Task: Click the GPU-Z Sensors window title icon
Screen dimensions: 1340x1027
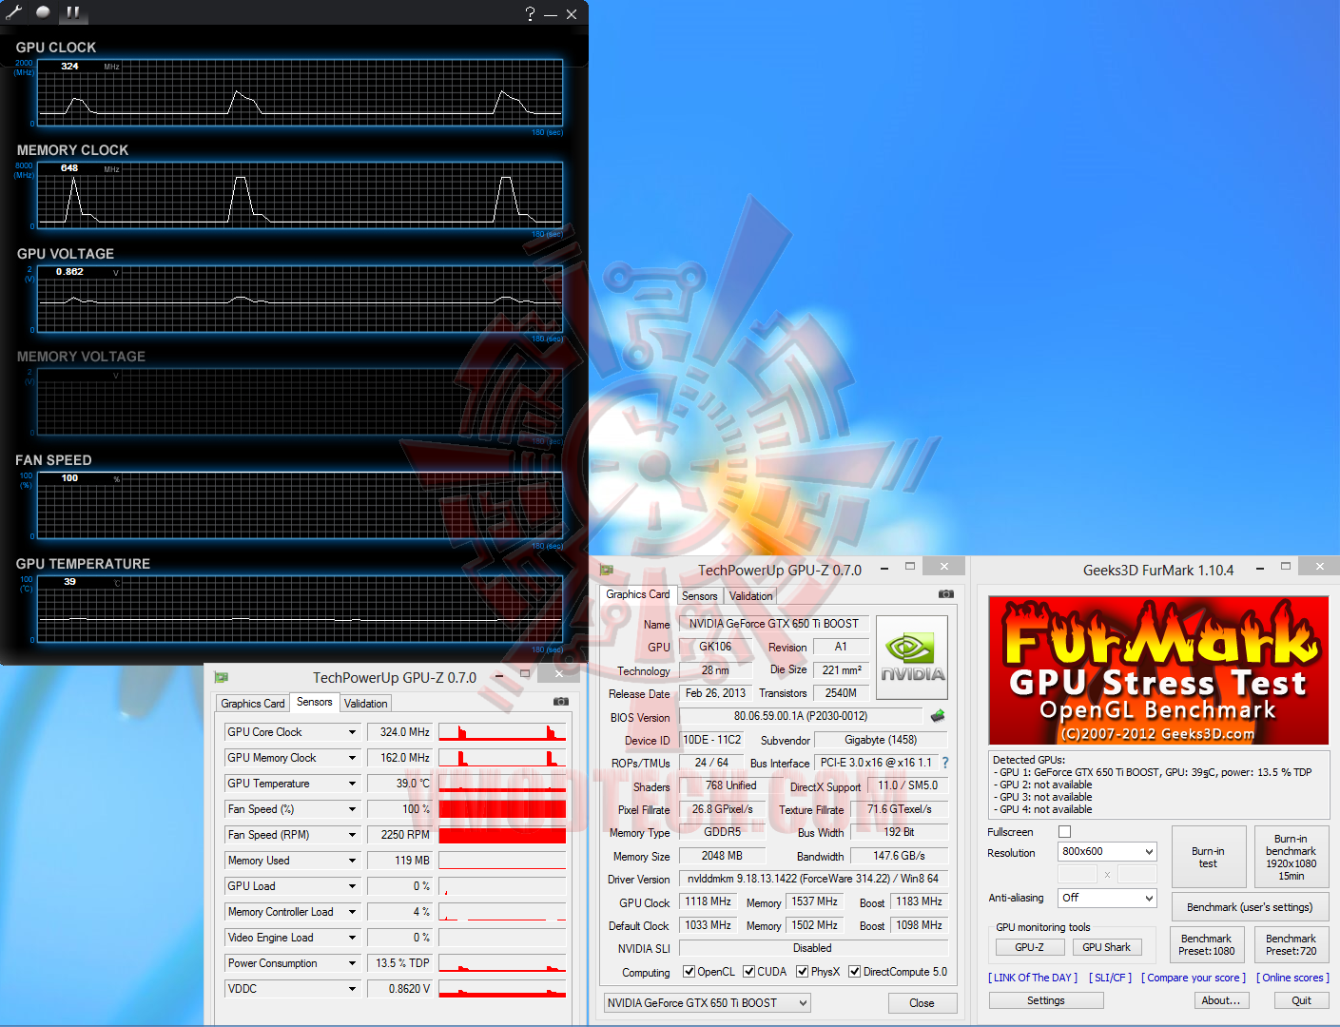Action: tap(222, 677)
